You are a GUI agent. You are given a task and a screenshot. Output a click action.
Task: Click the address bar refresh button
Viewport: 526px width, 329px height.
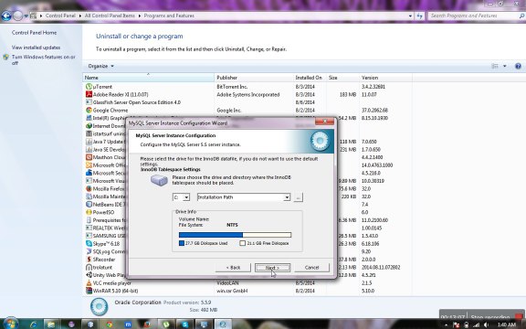coord(419,16)
